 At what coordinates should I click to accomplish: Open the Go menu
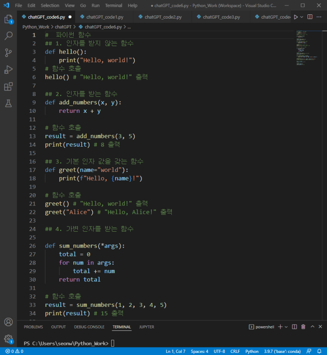click(83, 5)
